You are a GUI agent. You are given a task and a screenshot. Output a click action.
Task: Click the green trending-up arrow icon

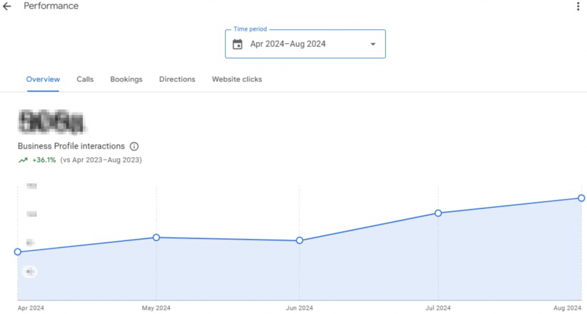[23, 160]
